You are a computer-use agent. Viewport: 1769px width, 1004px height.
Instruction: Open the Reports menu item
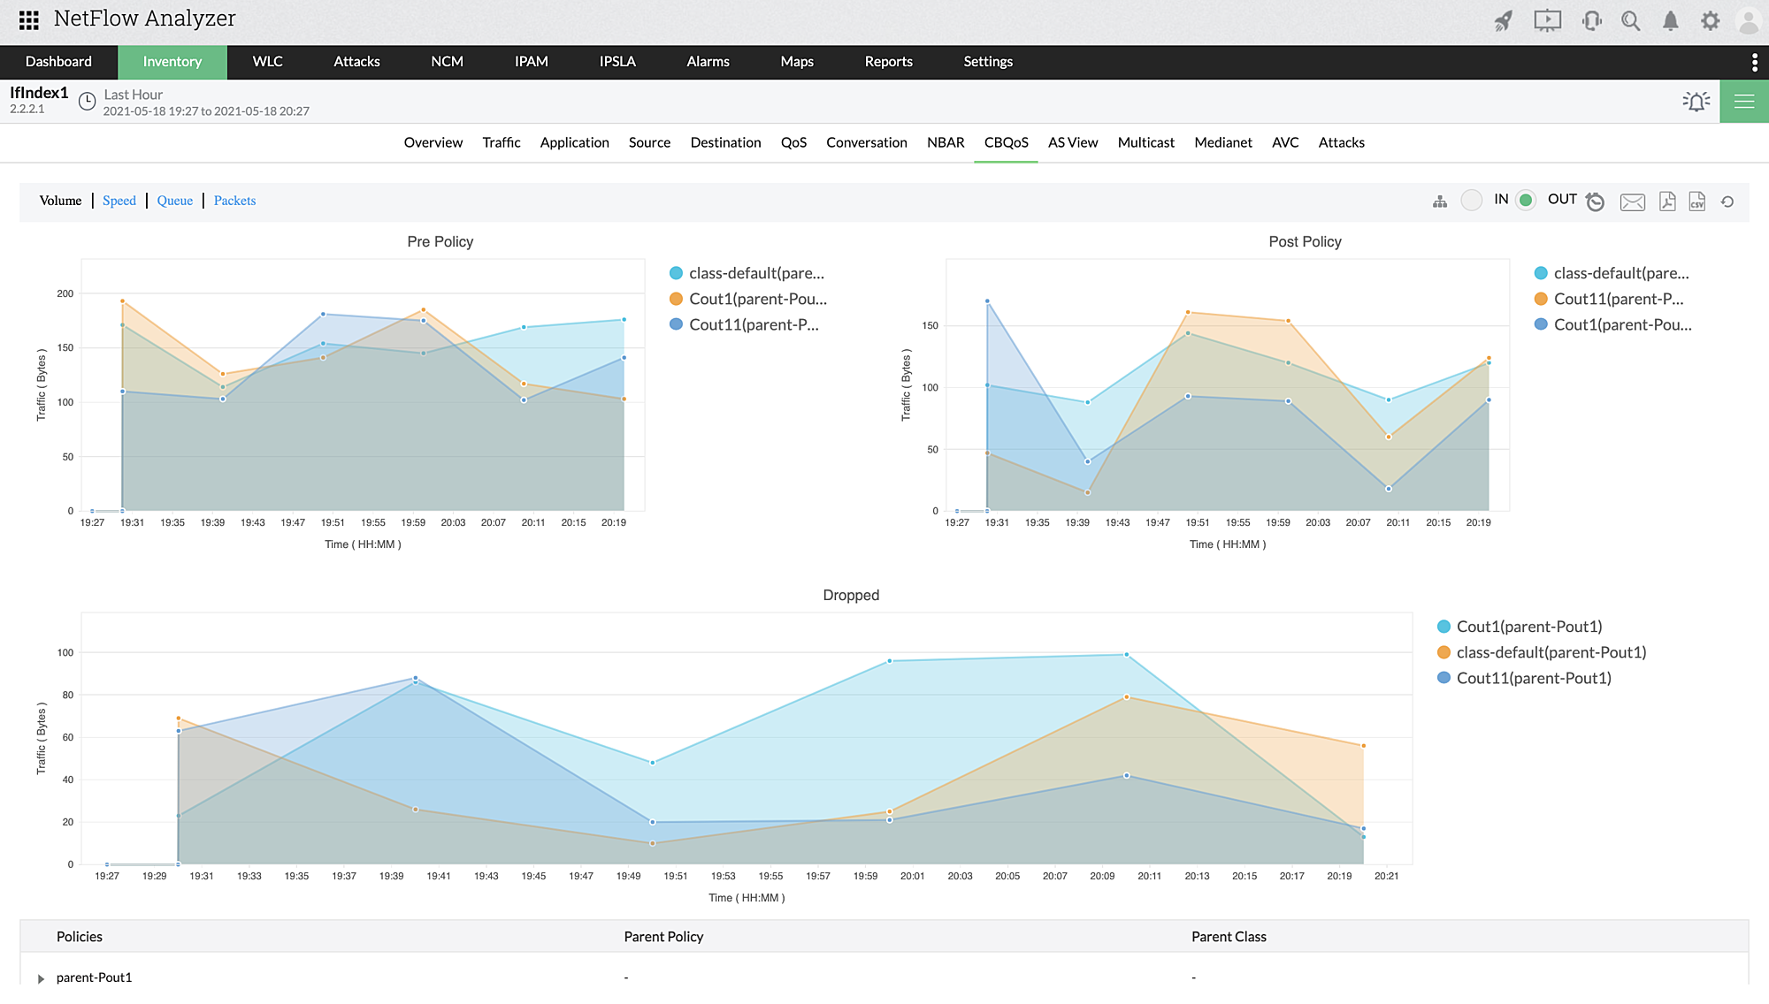pos(888,62)
